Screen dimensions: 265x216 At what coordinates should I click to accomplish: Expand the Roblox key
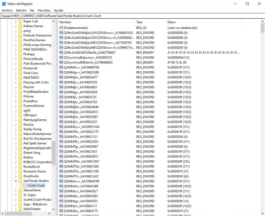(16, 157)
